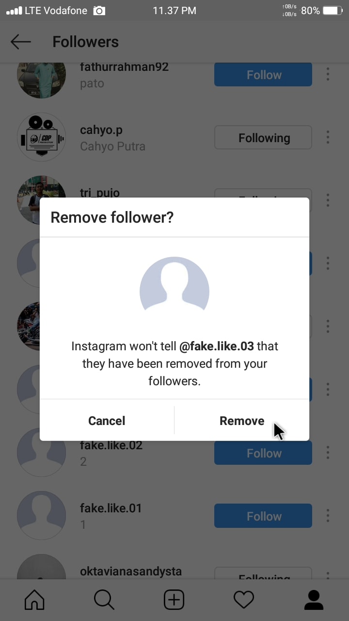This screenshot has width=349, height=621.
Task: Open options menu beside cahyo.p
Action: point(328,137)
